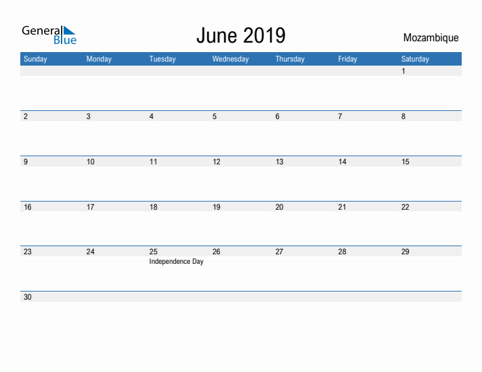Click date 12 in the calendar

217,162
